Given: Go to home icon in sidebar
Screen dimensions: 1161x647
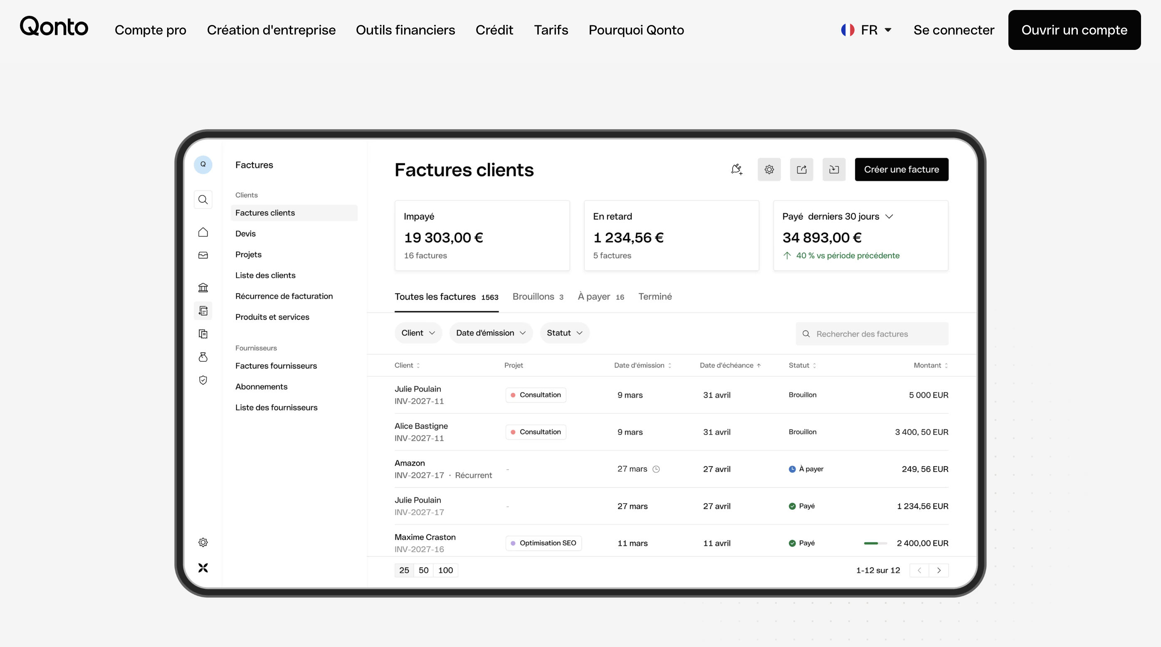Looking at the screenshot, I should (203, 232).
